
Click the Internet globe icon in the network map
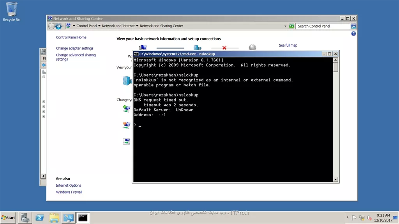(252, 47)
